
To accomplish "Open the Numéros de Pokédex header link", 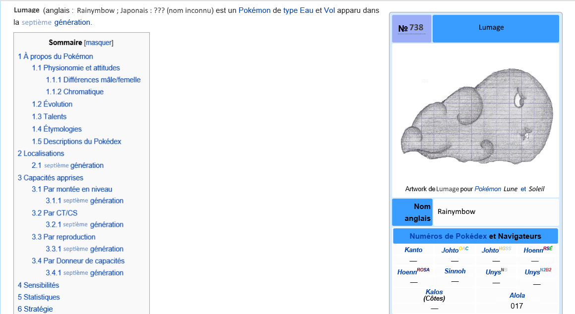I will [x=448, y=236].
